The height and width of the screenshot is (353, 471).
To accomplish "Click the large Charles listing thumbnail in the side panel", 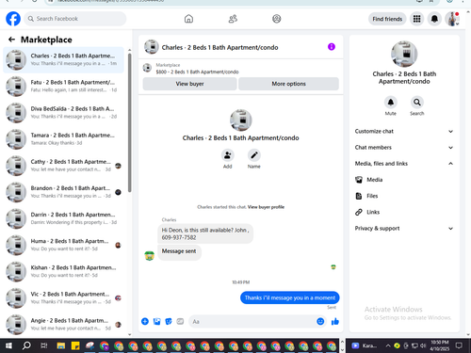I will [x=404, y=54].
